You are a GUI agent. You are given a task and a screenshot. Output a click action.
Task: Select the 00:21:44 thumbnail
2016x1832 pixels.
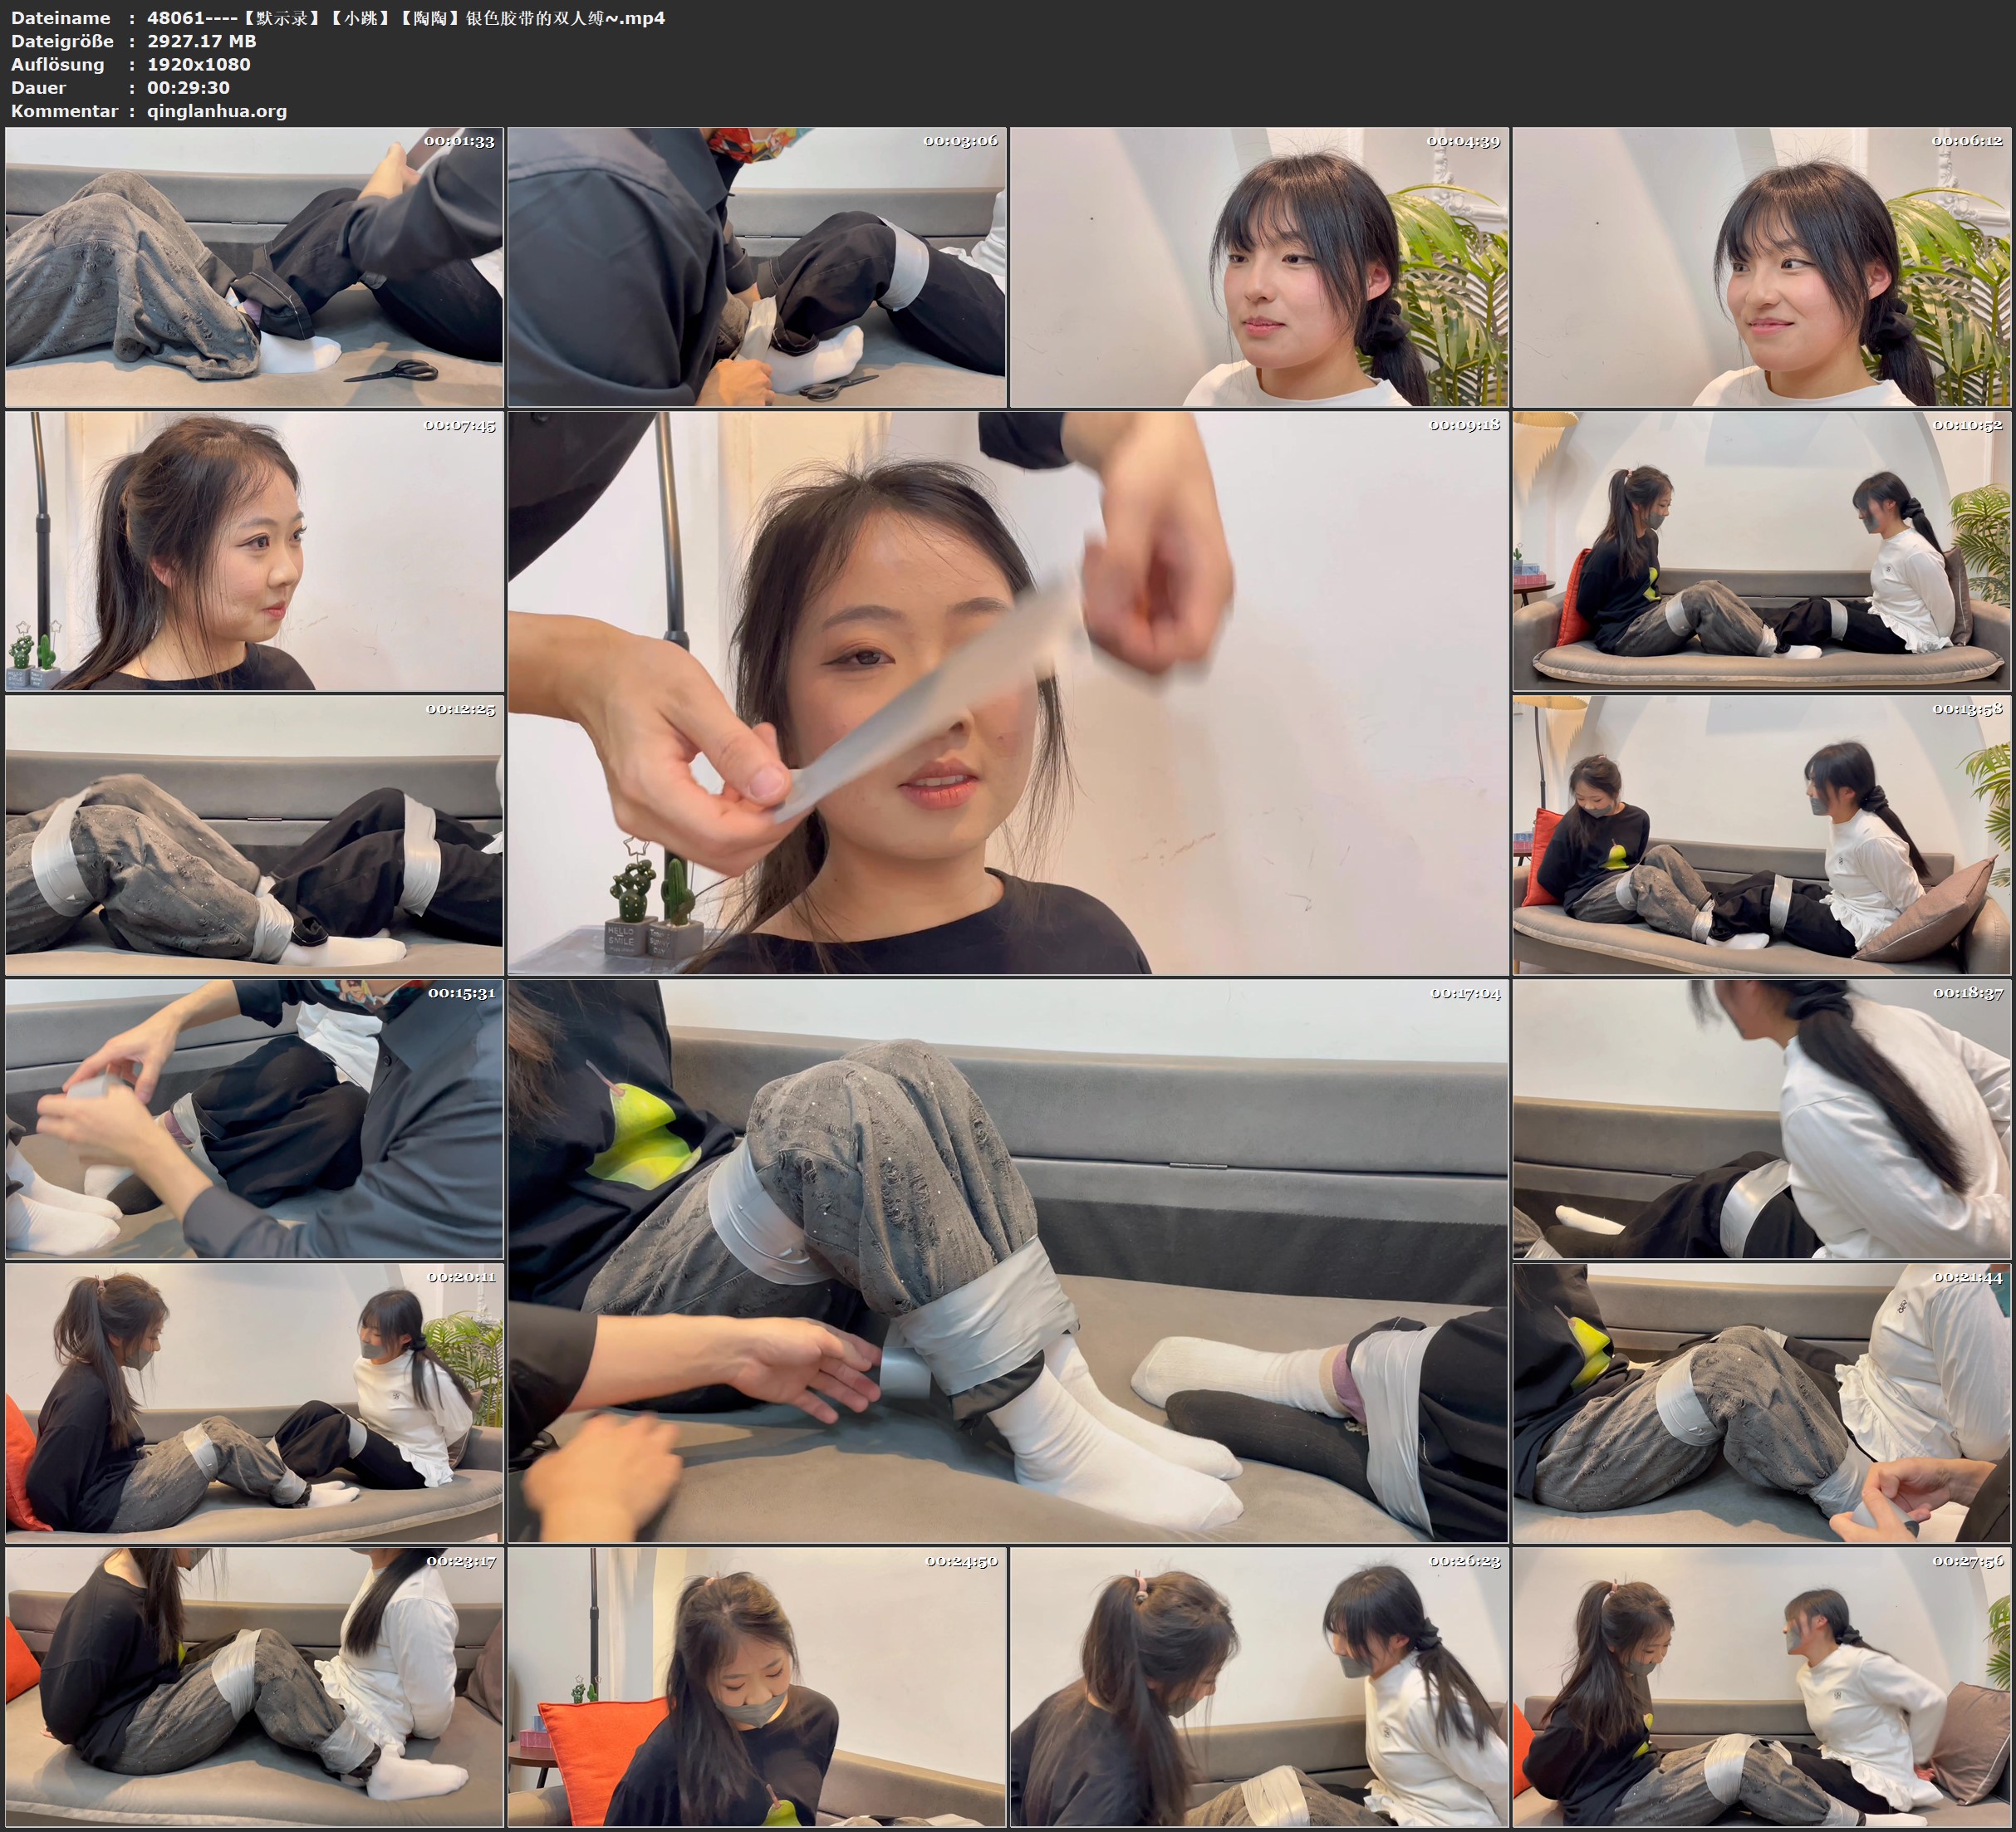(1762, 1403)
